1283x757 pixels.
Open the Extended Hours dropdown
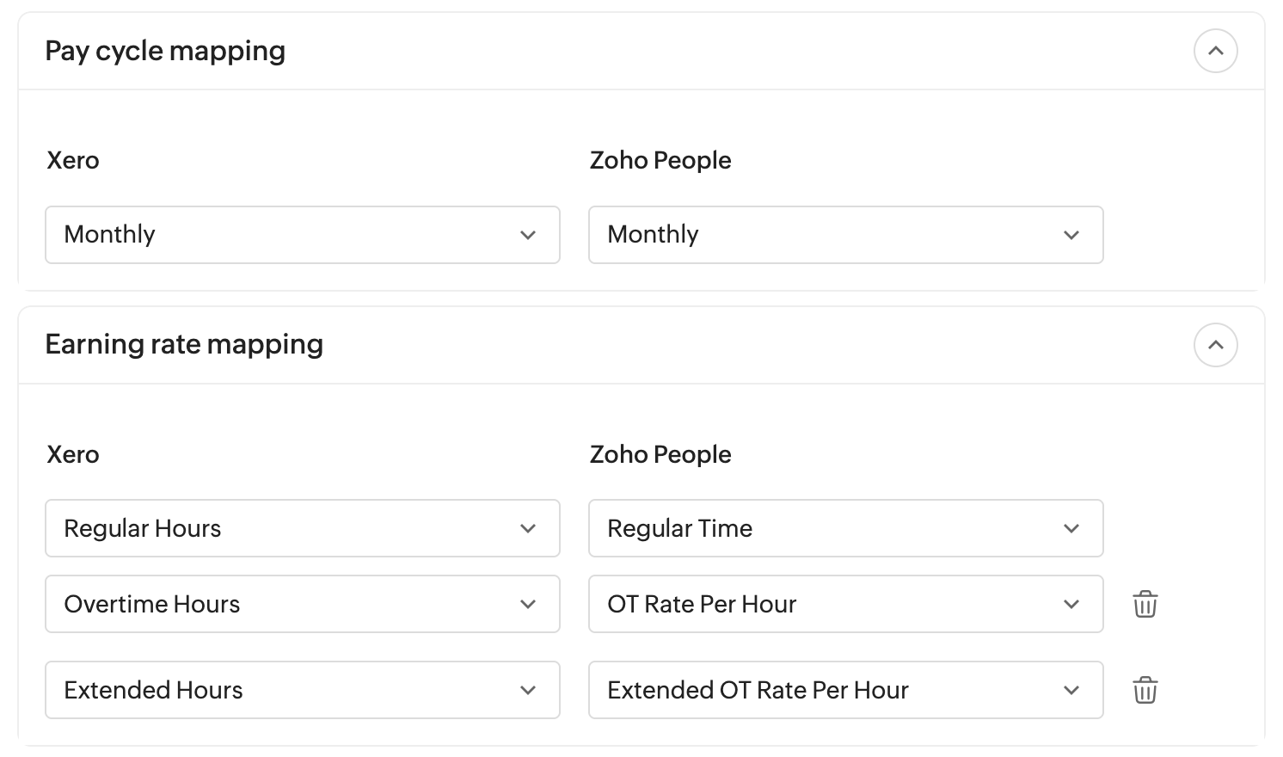tap(302, 690)
